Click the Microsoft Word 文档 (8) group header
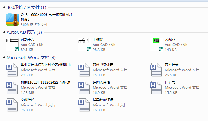The width and height of the screenshot is (208, 121). point(31,58)
